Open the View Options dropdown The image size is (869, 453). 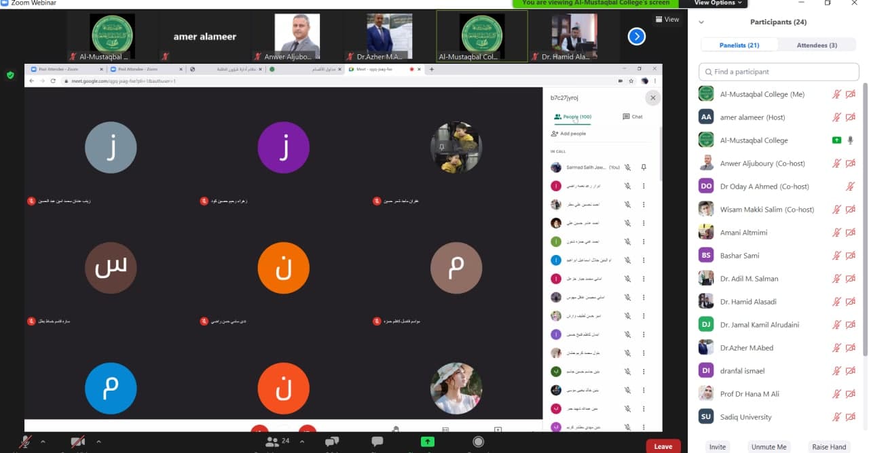[x=717, y=3]
